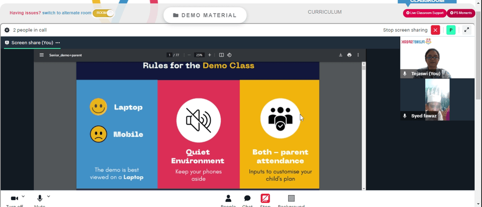Click the PDF page number field

(169, 55)
